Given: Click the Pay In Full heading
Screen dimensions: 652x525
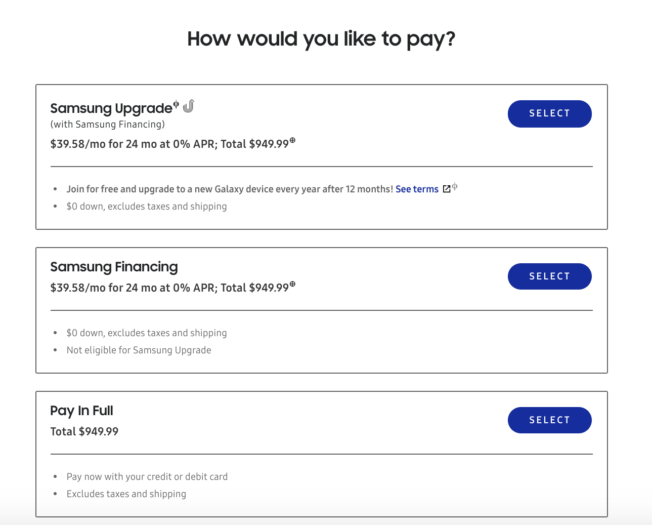Looking at the screenshot, I should click(x=81, y=411).
